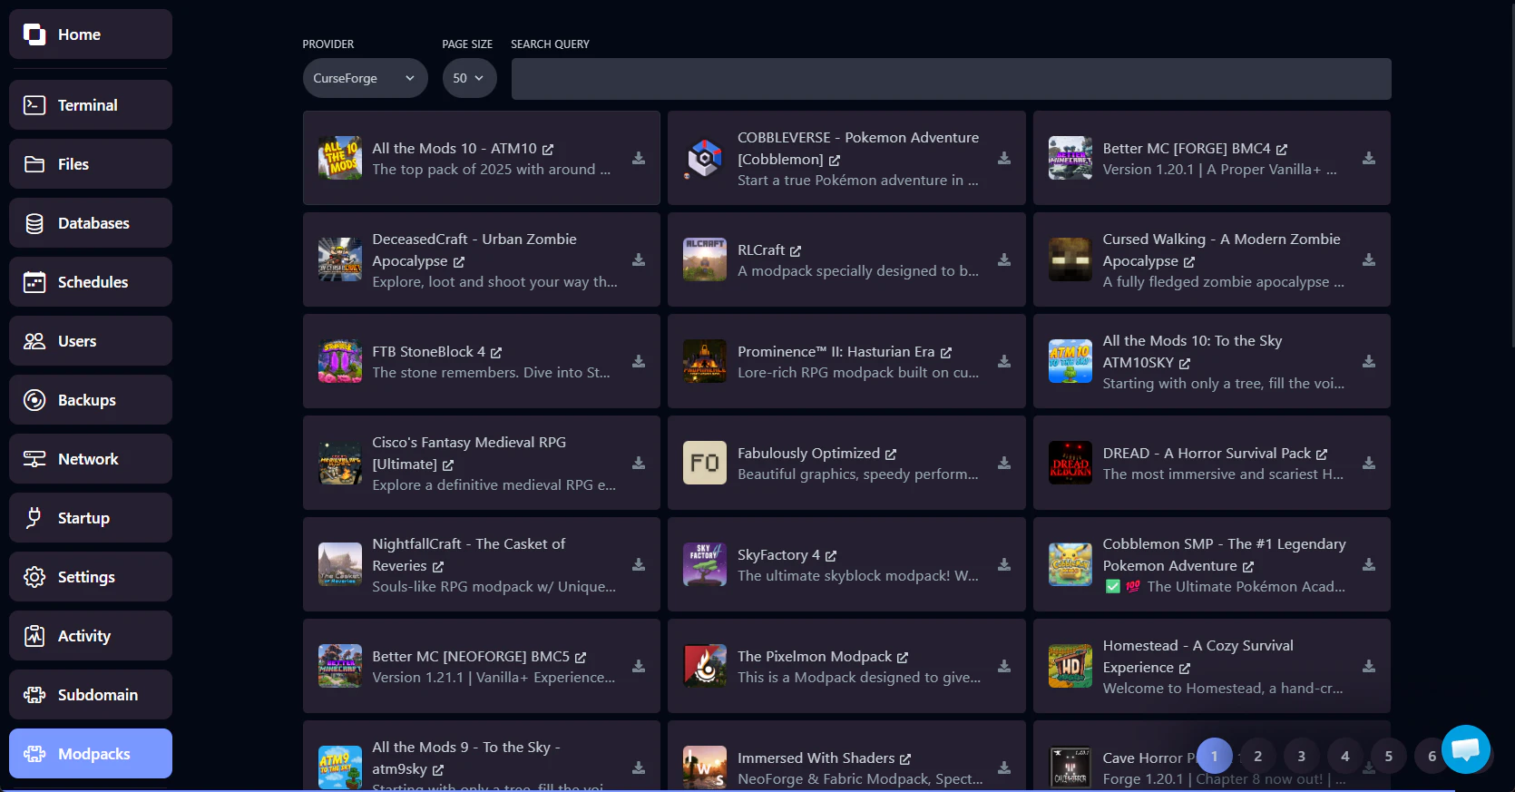The height and width of the screenshot is (792, 1515).
Task: Click the search query text field
Action: [951, 79]
